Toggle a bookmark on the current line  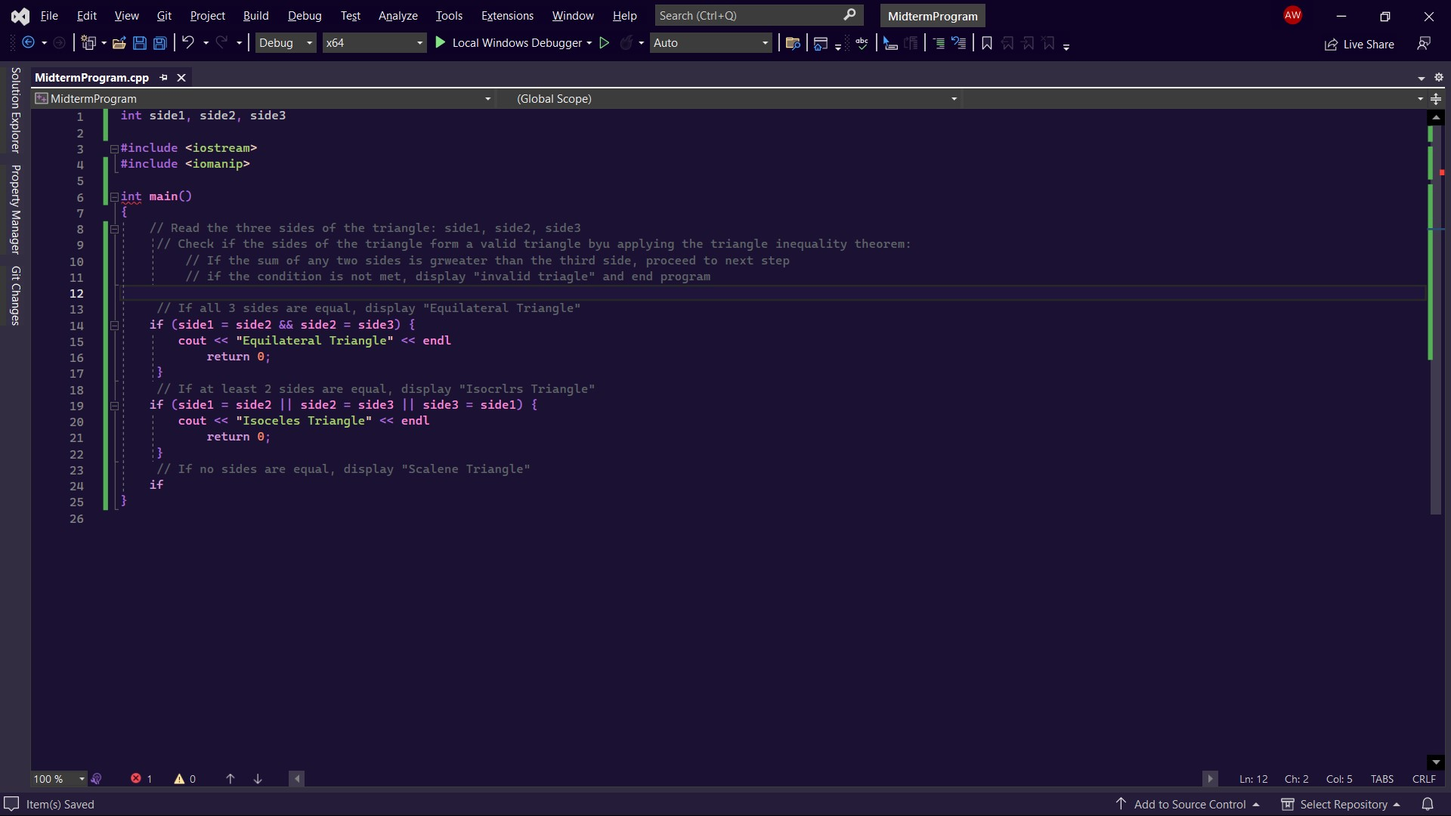pyautogui.click(x=986, y=43)
